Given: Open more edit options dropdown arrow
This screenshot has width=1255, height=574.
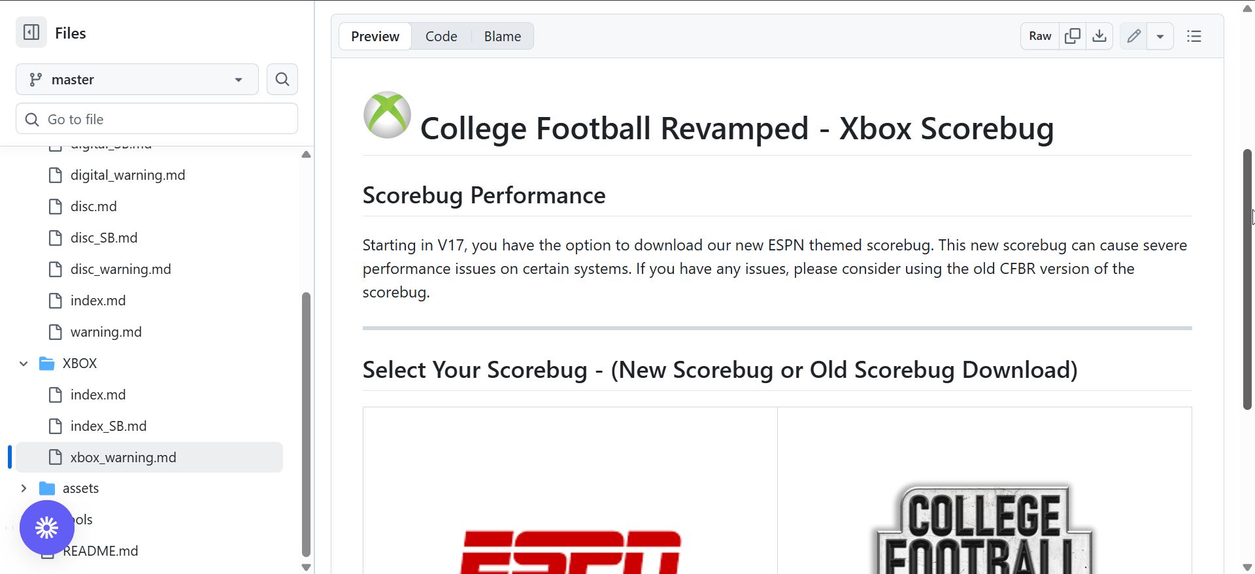Looking at the screenshot, I should coord(1160,37).
